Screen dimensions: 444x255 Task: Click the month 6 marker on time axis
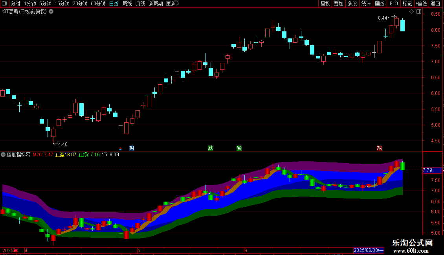[x=246, y=250]
